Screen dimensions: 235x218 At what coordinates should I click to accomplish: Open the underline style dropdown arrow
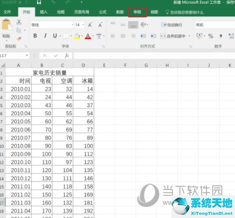point(60,36)
